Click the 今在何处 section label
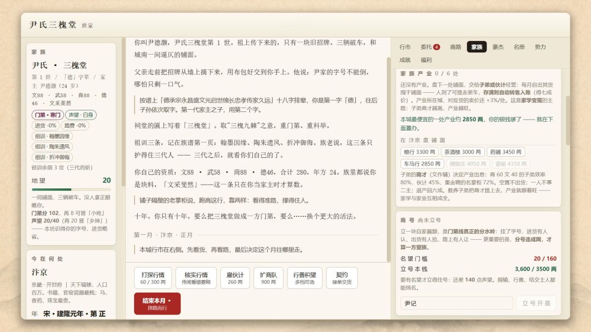The width and height of the screenshot is (591, 332). [x=47, y=259]
